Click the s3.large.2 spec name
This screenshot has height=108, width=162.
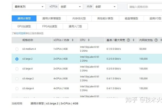[27, 59]
